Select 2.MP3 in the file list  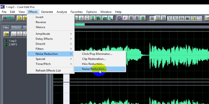pyautogui.click(x=13, y=44)
